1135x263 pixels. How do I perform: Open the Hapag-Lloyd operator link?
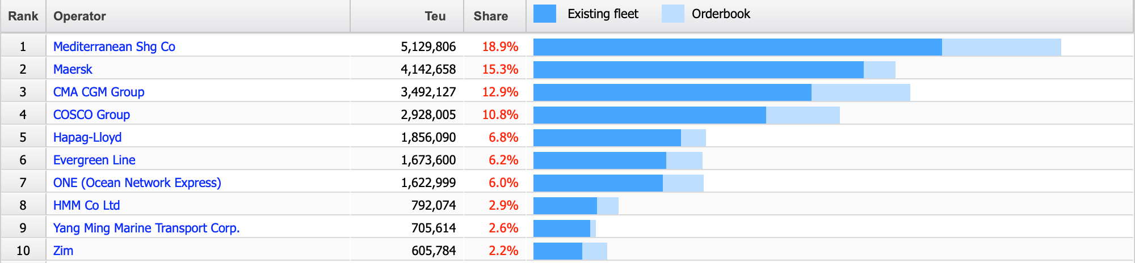point(87,137)
